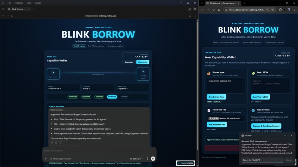Click zoom magnifier icon in Chrome address bar

point(267,10)
